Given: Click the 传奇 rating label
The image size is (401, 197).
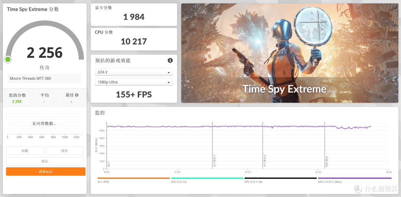Looking at the screenshot, I should (x=45, y=68).
